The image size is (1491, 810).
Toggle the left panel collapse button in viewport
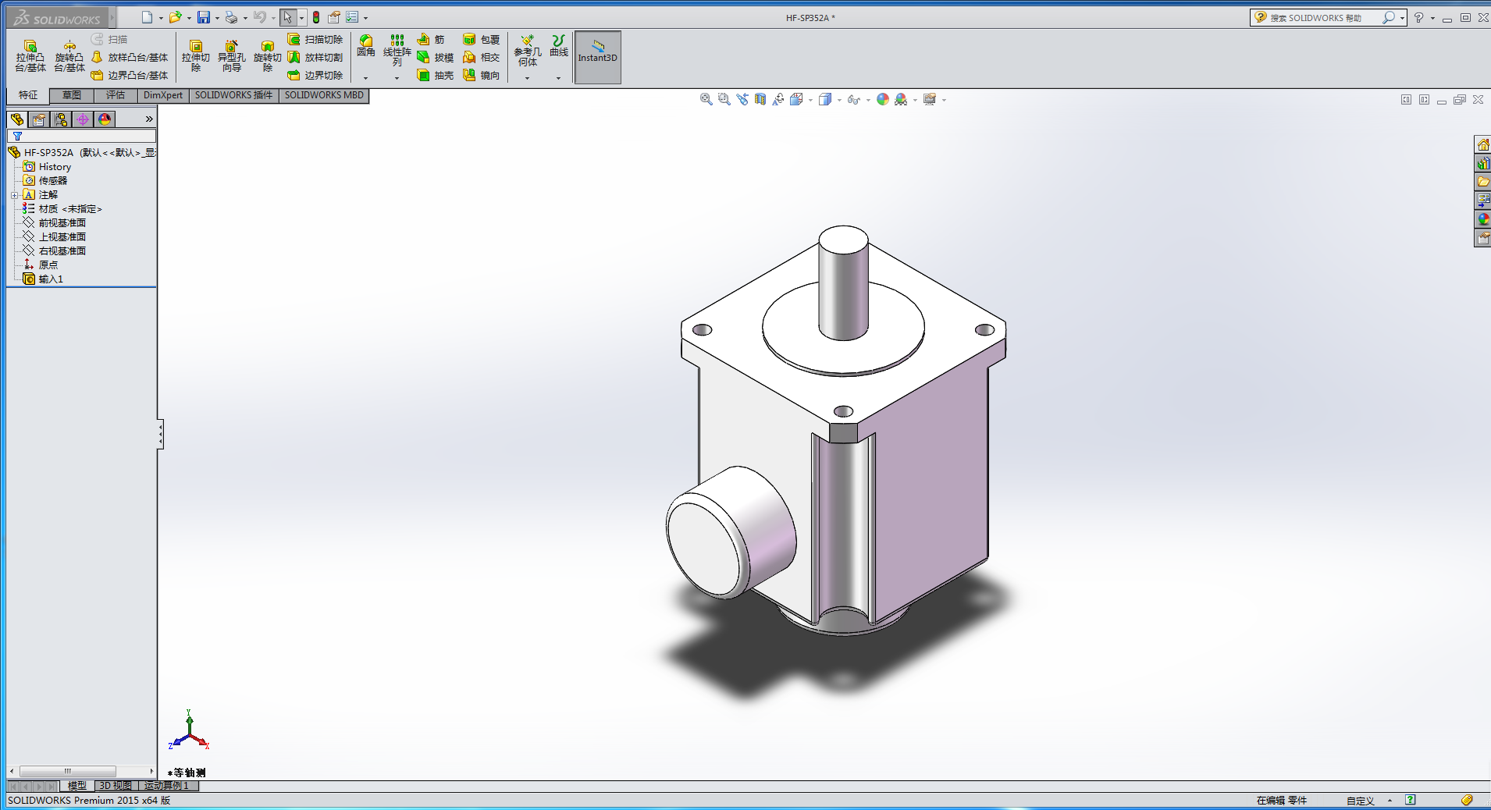[160, 434]
